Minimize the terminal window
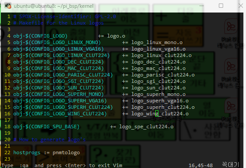The image size is (246, 168). coord(202,6)
